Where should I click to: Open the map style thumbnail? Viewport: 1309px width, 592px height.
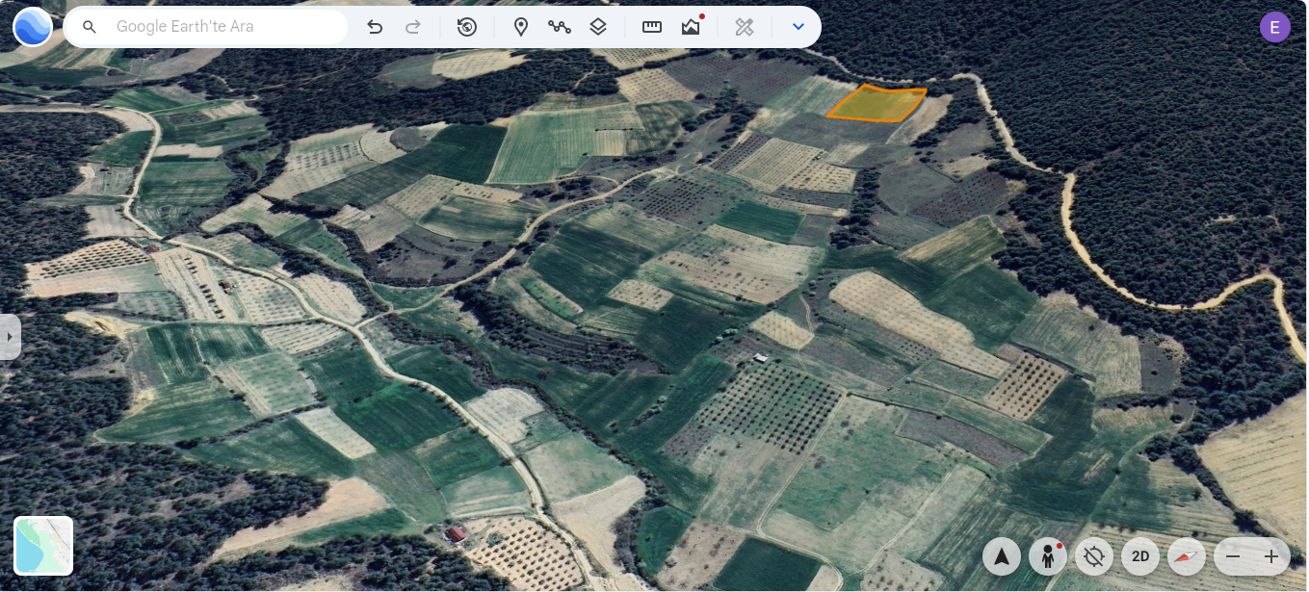coord(43,546)
